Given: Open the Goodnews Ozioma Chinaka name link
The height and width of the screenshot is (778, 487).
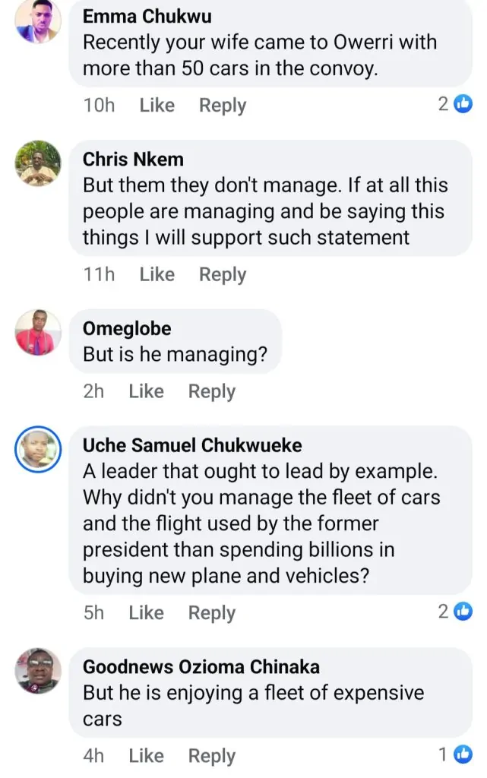Looking at the screenshot, I should coord(201,667).
